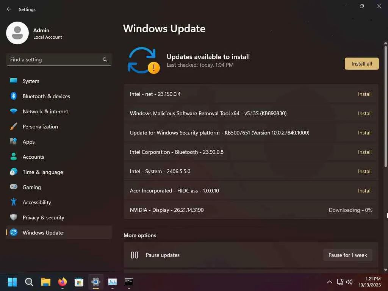Open the Windows Start menu

[12, 282]
